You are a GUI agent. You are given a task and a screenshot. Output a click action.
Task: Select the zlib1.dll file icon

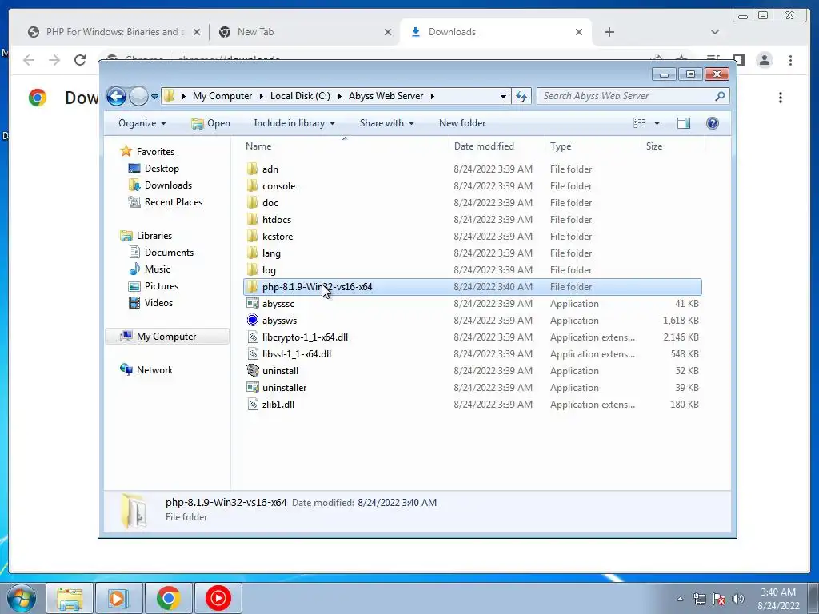253,404
